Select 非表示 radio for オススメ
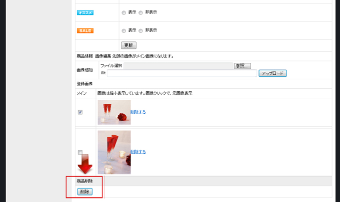The height and width of the screenshot is (202, 340). (140, 12)
